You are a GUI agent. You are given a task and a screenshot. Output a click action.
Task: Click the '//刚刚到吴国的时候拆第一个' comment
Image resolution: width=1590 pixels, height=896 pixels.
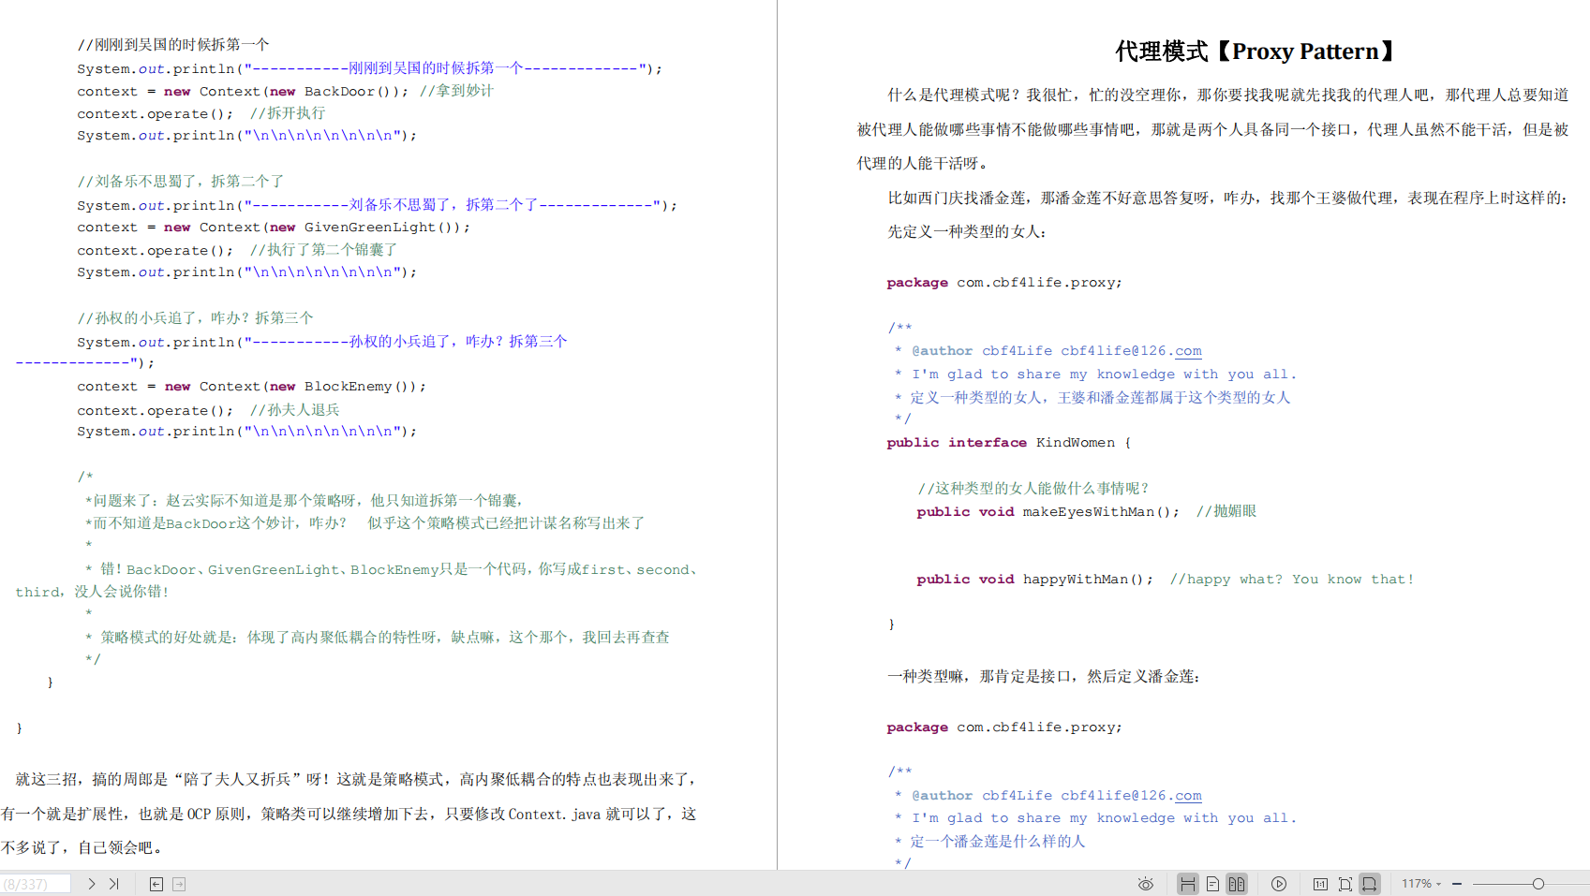tap(173, 45)
